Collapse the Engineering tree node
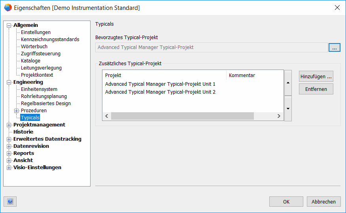 point(9,82)
